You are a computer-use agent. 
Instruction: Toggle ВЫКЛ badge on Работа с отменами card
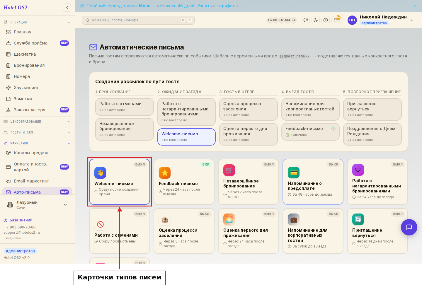140,214
